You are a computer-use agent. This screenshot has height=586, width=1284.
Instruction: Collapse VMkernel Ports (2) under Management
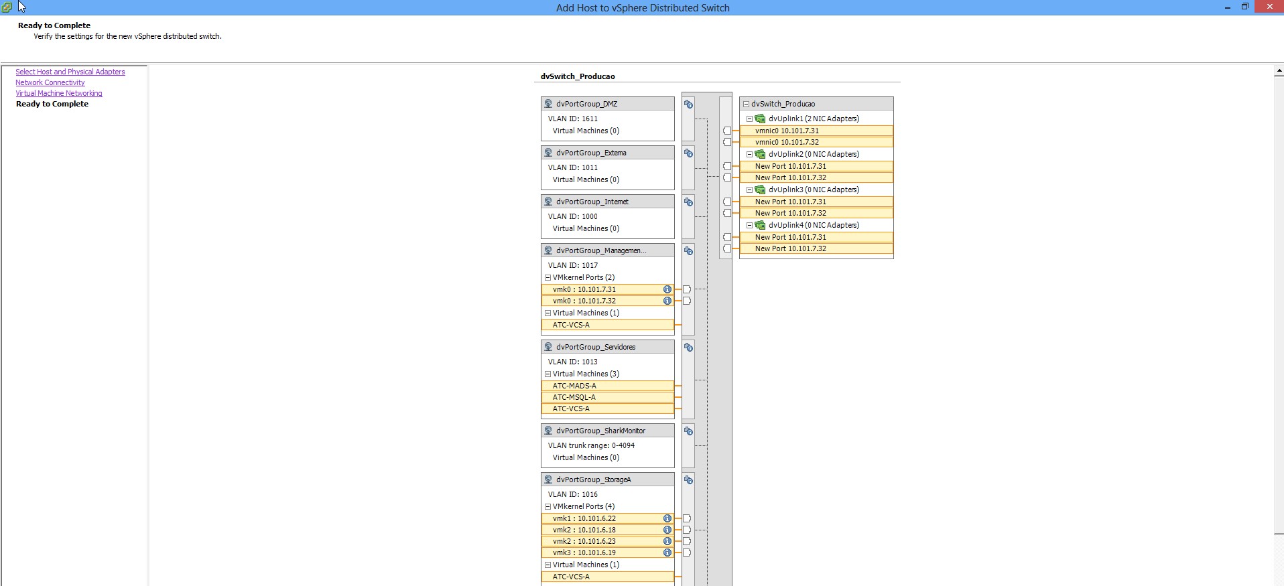pos(548,278)
